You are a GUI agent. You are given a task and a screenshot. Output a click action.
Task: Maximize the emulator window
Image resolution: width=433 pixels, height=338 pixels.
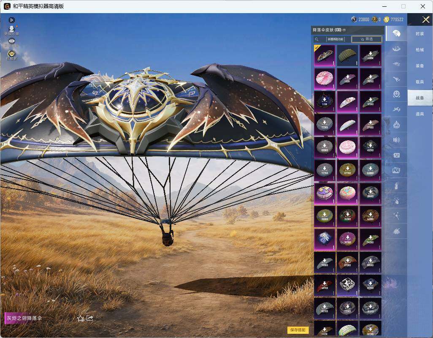tap(403, 6)
